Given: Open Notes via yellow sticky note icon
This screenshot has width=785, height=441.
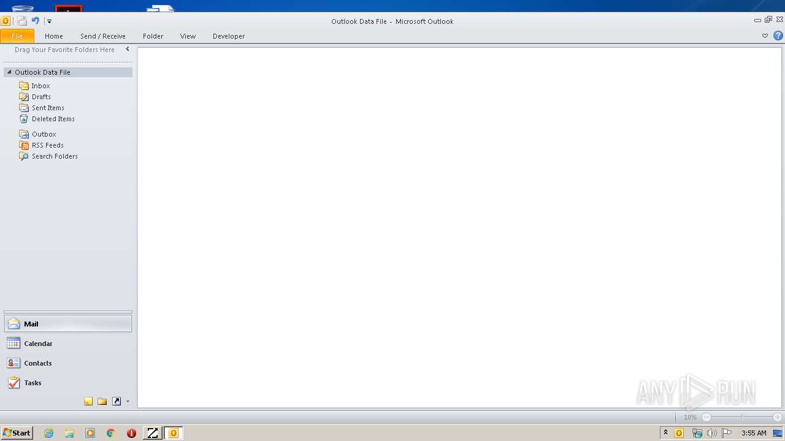Looking at the screenshot, I should point(88,401).
